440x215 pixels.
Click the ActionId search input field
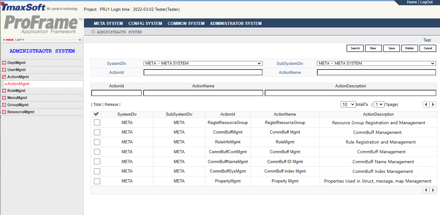(203, 72)
